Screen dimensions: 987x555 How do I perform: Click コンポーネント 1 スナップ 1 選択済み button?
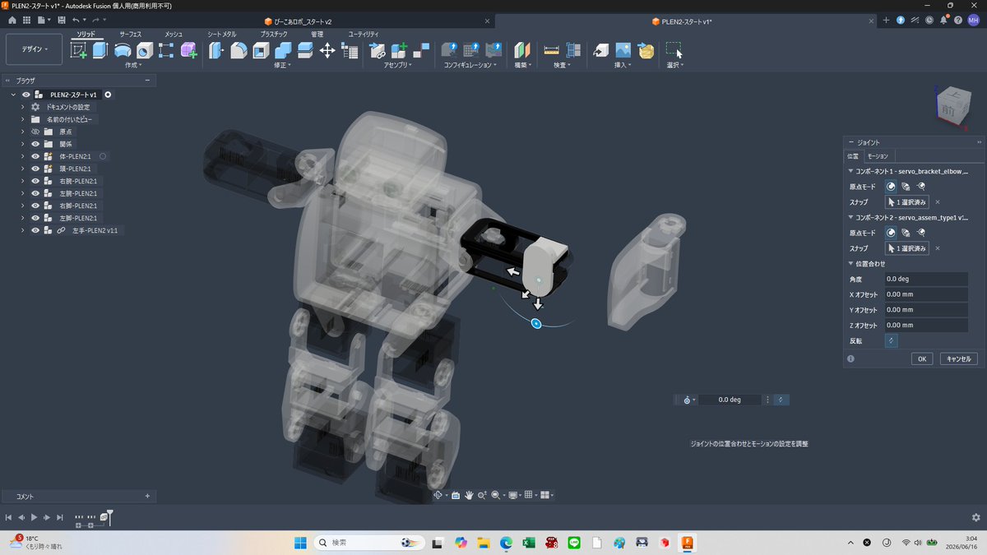tap(907, 201)
